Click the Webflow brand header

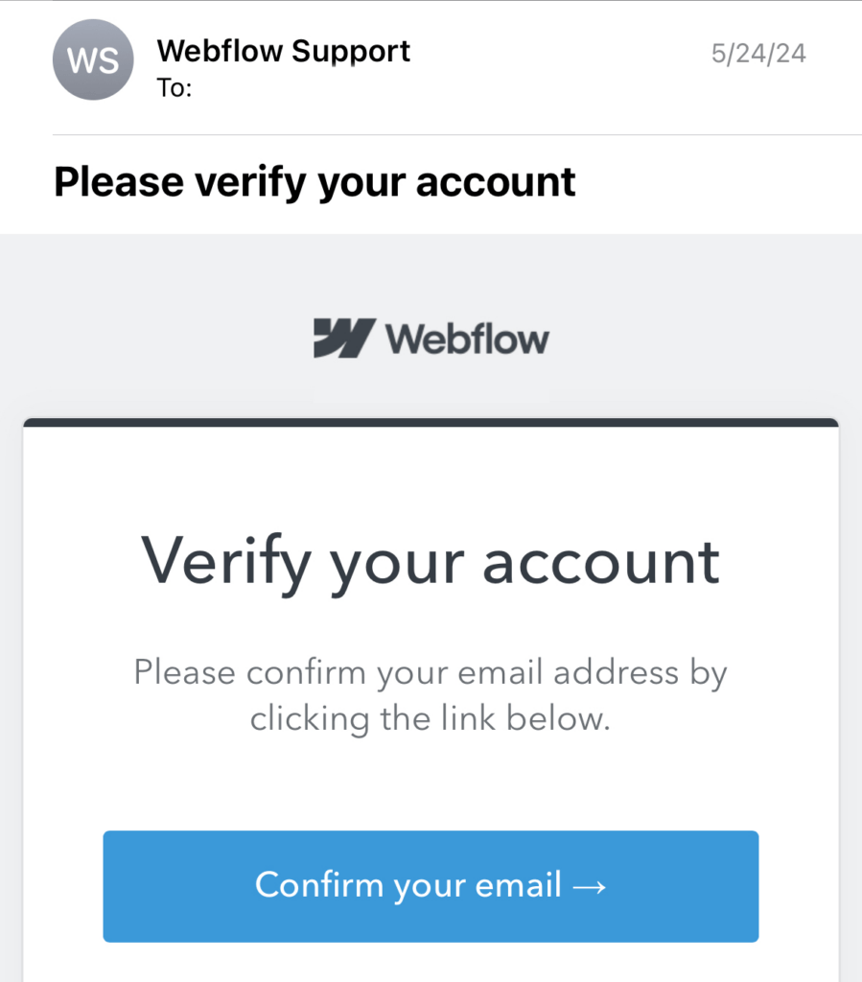pyautogui.click(x=431, y=337)
